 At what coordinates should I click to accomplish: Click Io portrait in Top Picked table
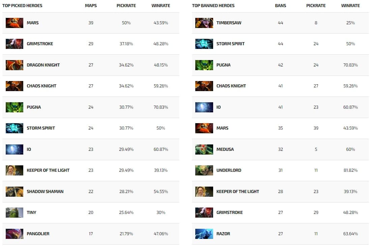click(15, 149)
